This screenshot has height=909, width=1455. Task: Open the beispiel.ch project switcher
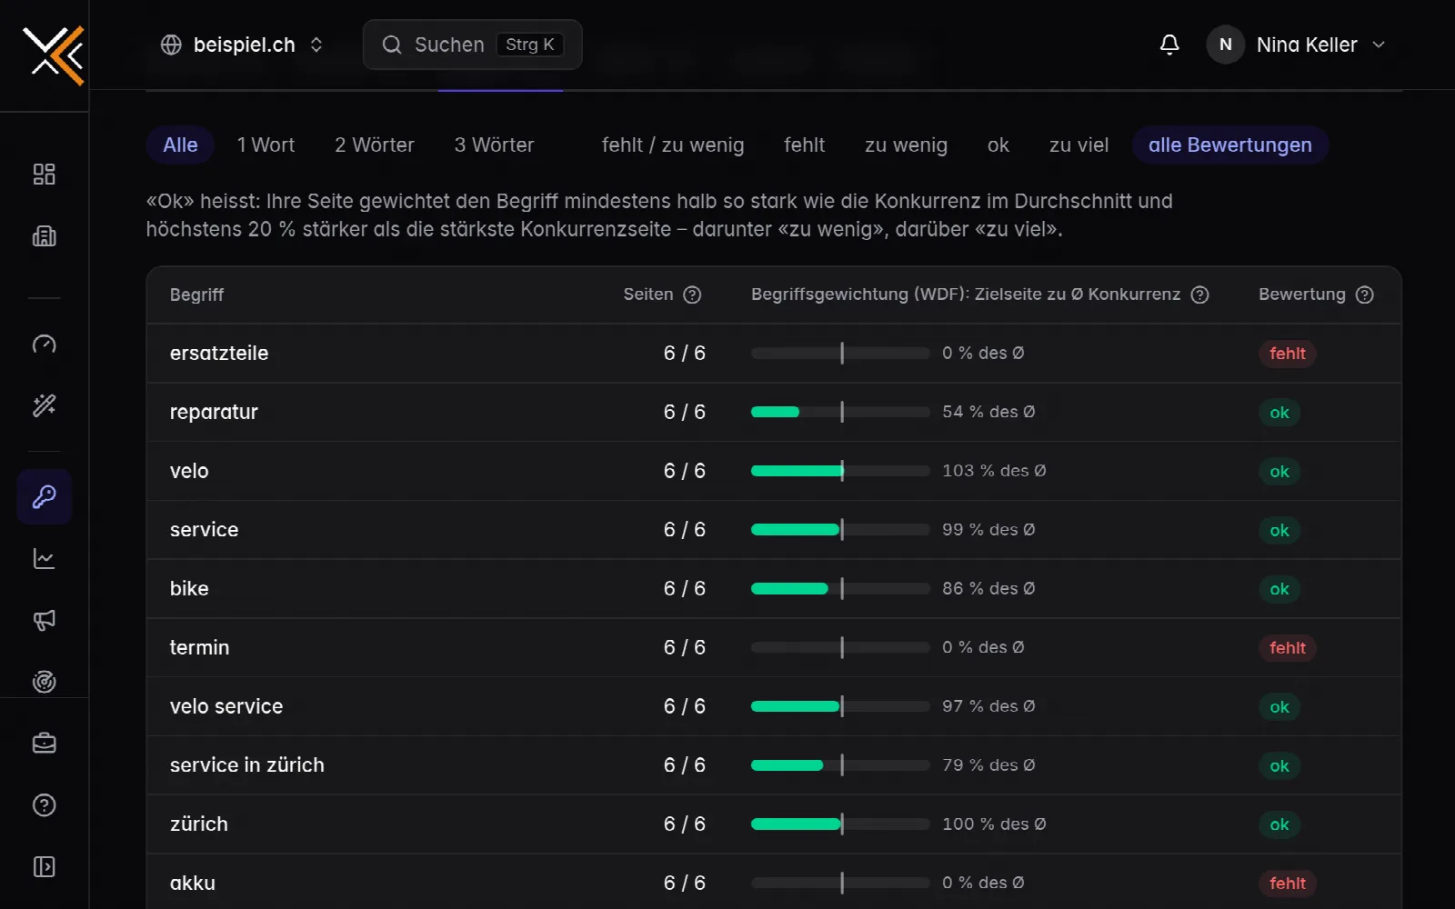coord(242,45)
